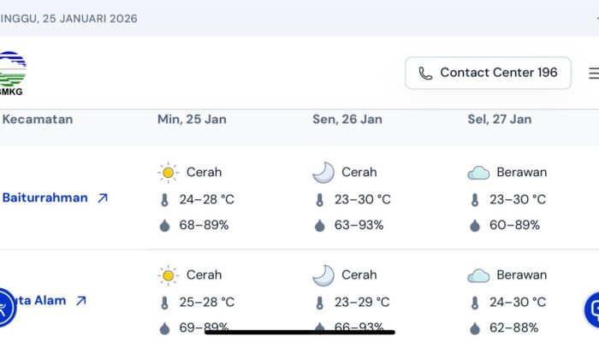
Task: Click the moon icon for Baiturrahman on 26 Jan
Action: coord(323,173)
